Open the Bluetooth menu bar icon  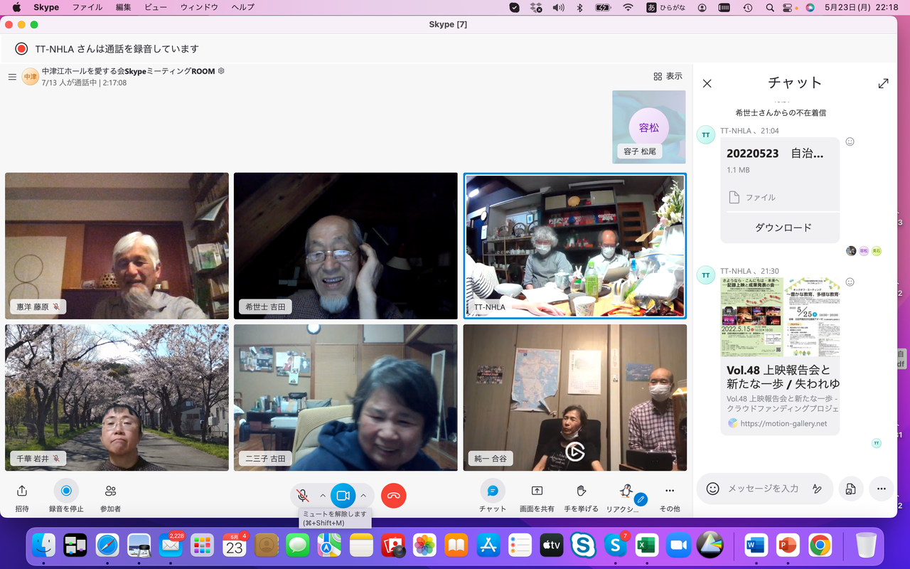click(x=579, y=7)
